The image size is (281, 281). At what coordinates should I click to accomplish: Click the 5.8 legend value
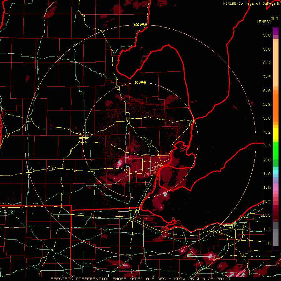[x=267, y=105]
